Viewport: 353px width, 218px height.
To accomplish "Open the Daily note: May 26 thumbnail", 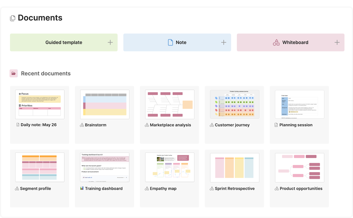I will (40, 104).
